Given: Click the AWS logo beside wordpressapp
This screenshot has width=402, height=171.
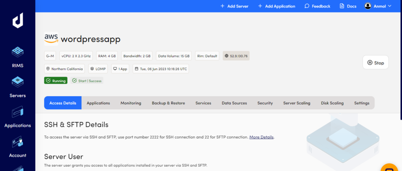Looking at the screenshot, I should [51, 39].
